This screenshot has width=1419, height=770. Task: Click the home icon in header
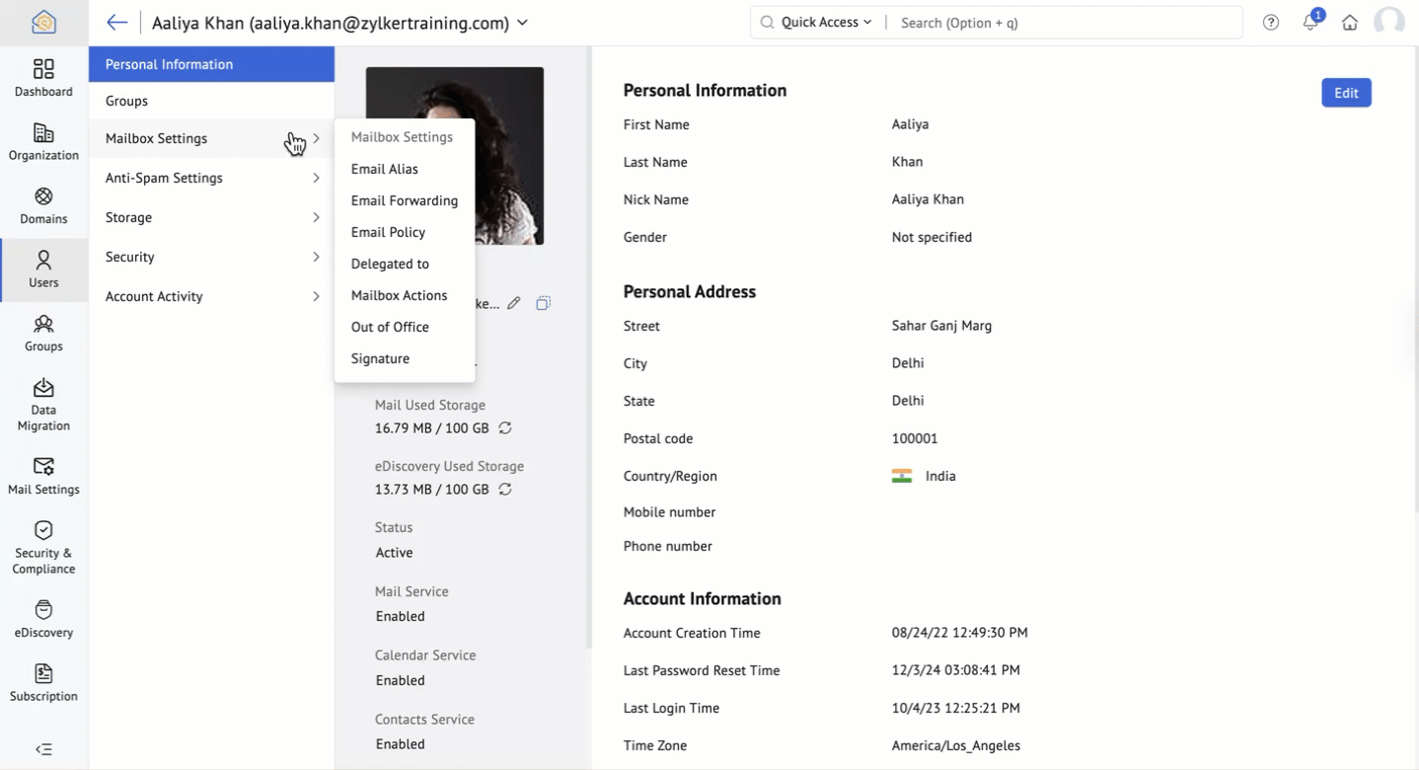[x=1350, y=23]
